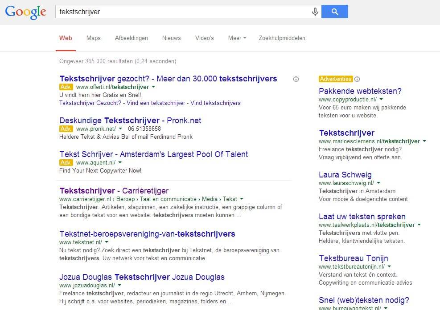Open 'Tekstschrijver gezocht?' ad title link
Screen dimensions: 440x310
[168, 79]
